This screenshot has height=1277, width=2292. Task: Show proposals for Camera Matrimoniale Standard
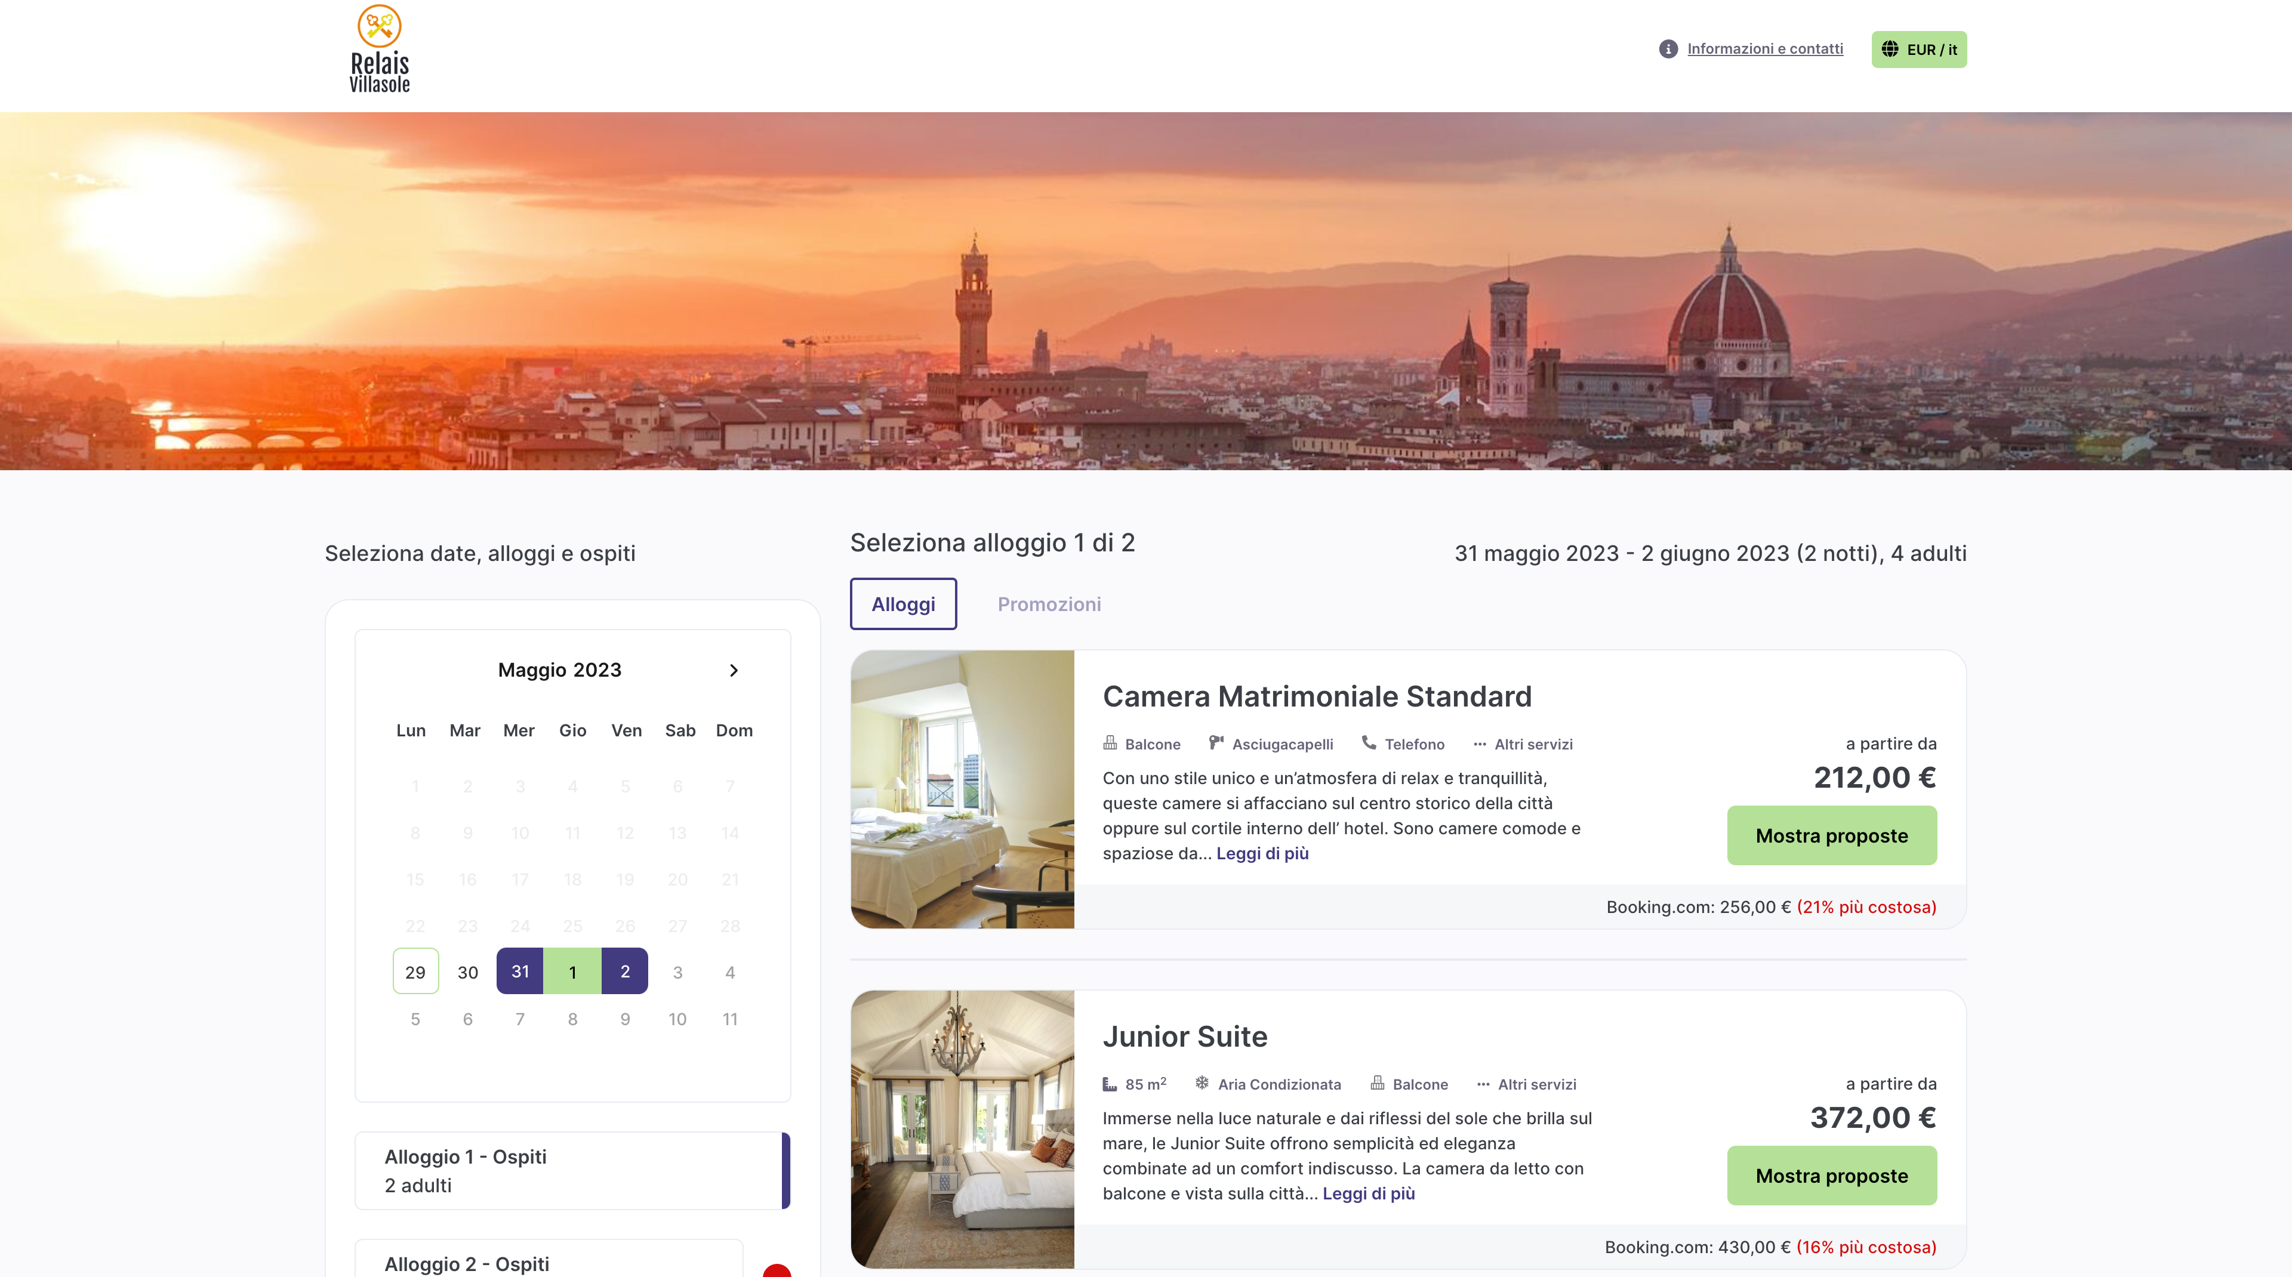1831,835
